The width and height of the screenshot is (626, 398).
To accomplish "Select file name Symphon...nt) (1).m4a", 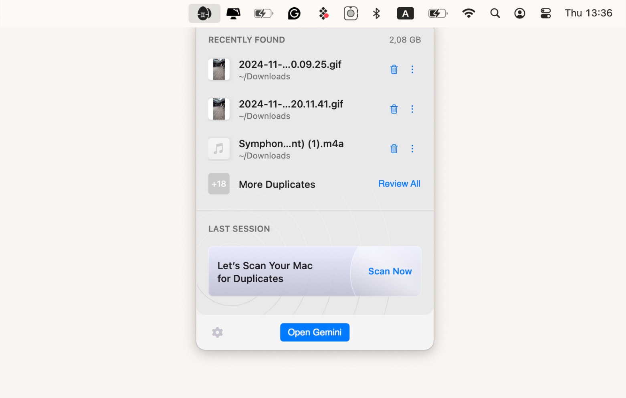I will point(291,144).
